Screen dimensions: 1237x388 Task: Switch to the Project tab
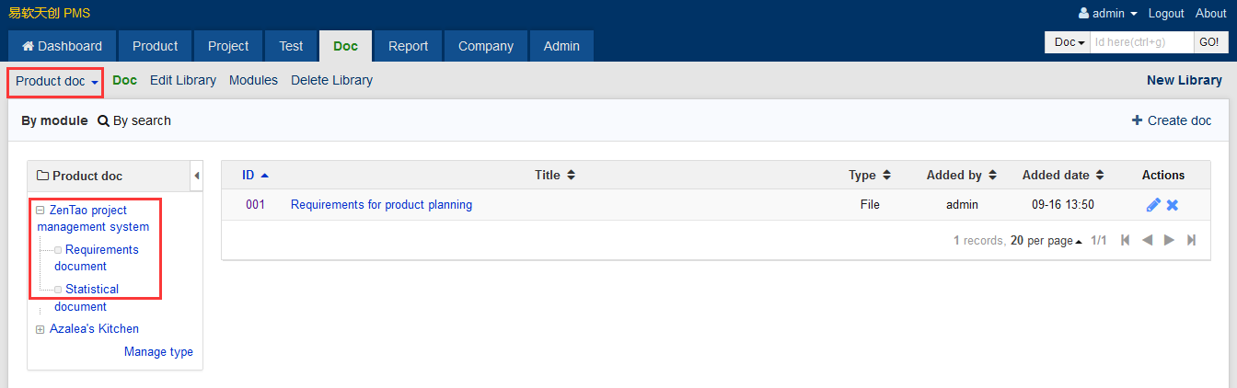pos(228,46)
